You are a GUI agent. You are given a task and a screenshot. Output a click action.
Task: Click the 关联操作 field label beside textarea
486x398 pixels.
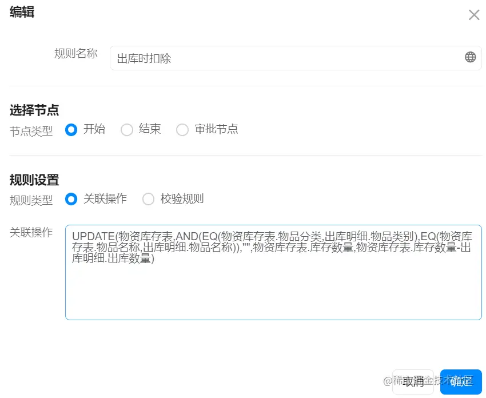tap(31, 232)
